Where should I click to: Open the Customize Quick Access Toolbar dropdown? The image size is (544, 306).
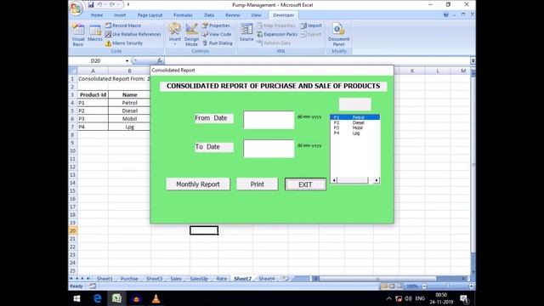tap(128, 4)
